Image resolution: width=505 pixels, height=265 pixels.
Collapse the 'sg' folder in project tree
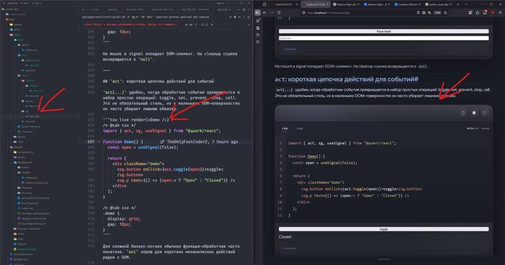coord(23,111)
